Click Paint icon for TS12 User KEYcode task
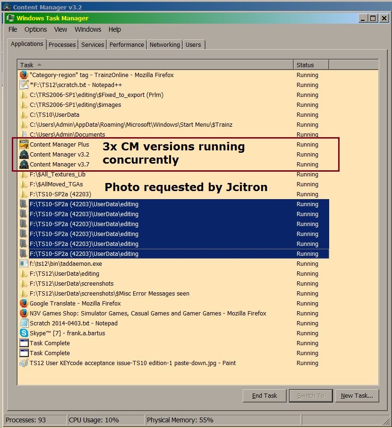Image resolution: width=392 pixels, height=428 pixels. [x=24, y=363]
